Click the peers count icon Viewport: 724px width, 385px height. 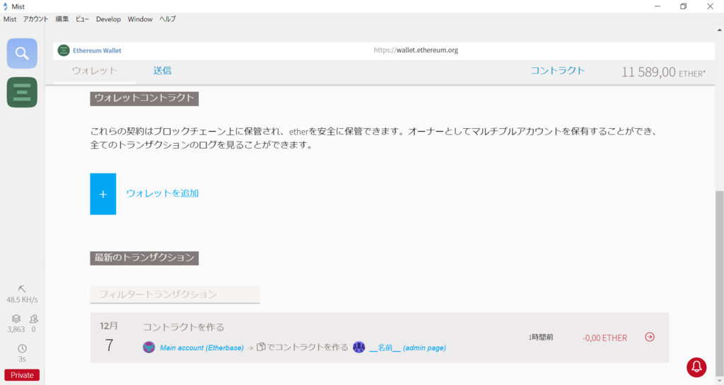click(x=34, y=318)
